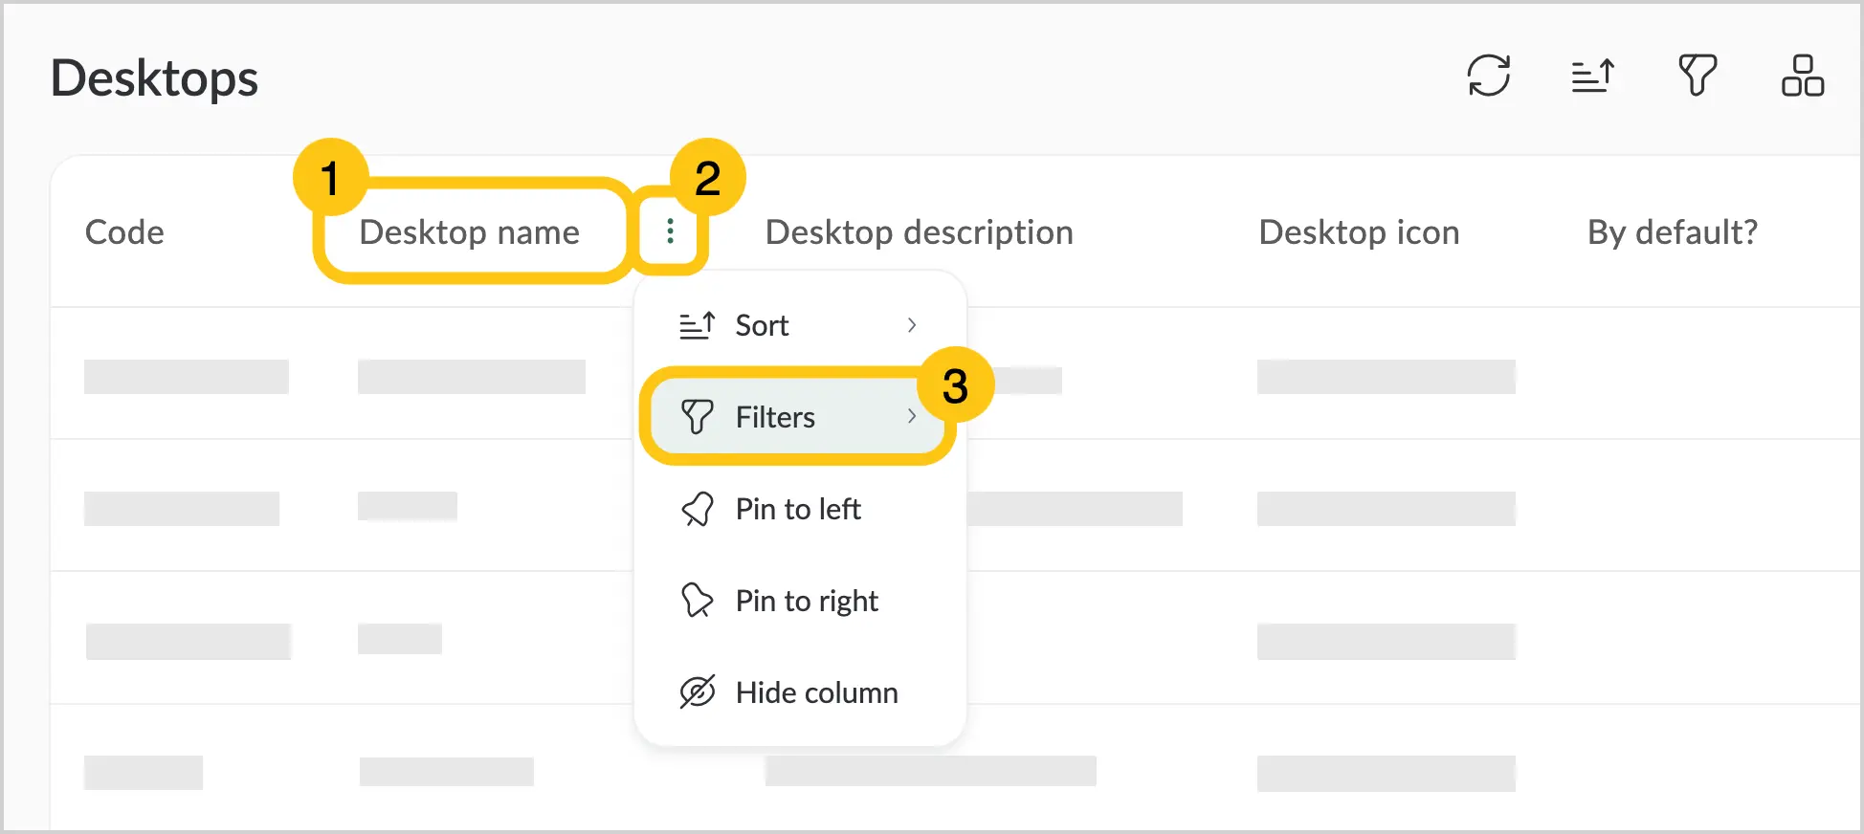Image resolution: width=1864 pixels, height=834 pixels.
Task: Click the Code column header
Action: pyautogui.click(x=124, y=232)
